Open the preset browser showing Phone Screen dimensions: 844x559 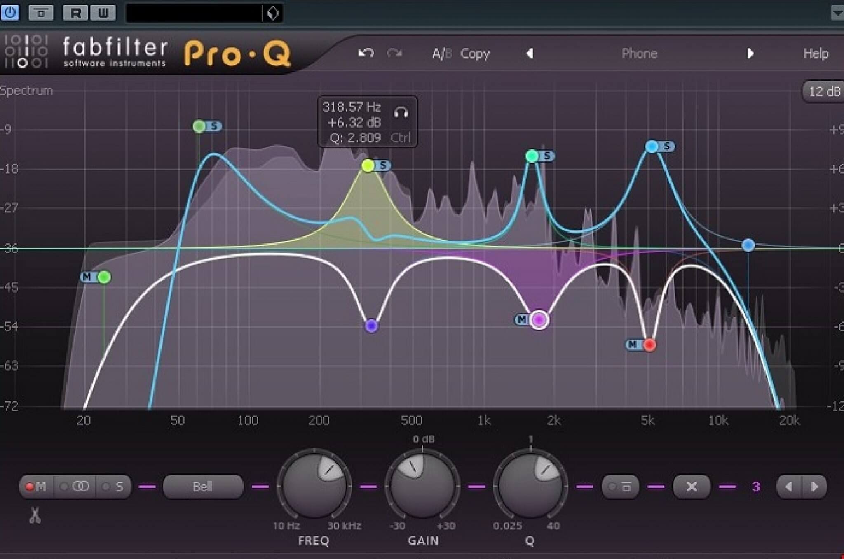pyautogui.click(x=639, y=54)
